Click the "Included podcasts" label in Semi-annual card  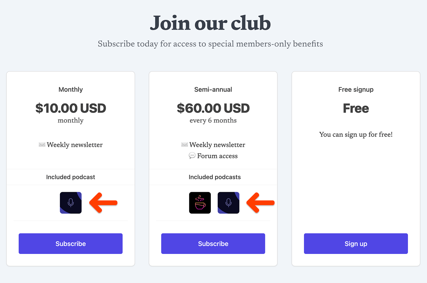pyautogui.click(x=215, y=177)
